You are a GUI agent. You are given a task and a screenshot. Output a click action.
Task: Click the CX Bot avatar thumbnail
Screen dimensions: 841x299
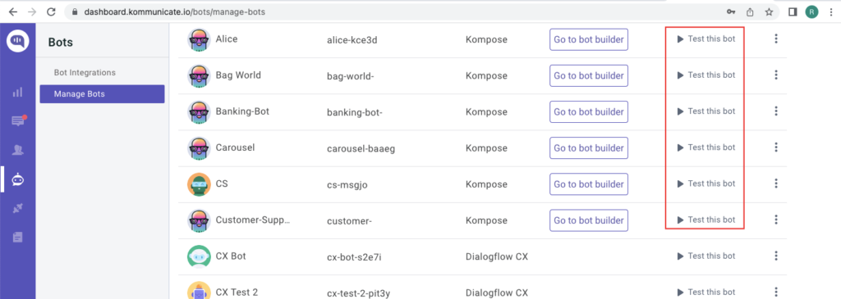click(x=199, y=256)
